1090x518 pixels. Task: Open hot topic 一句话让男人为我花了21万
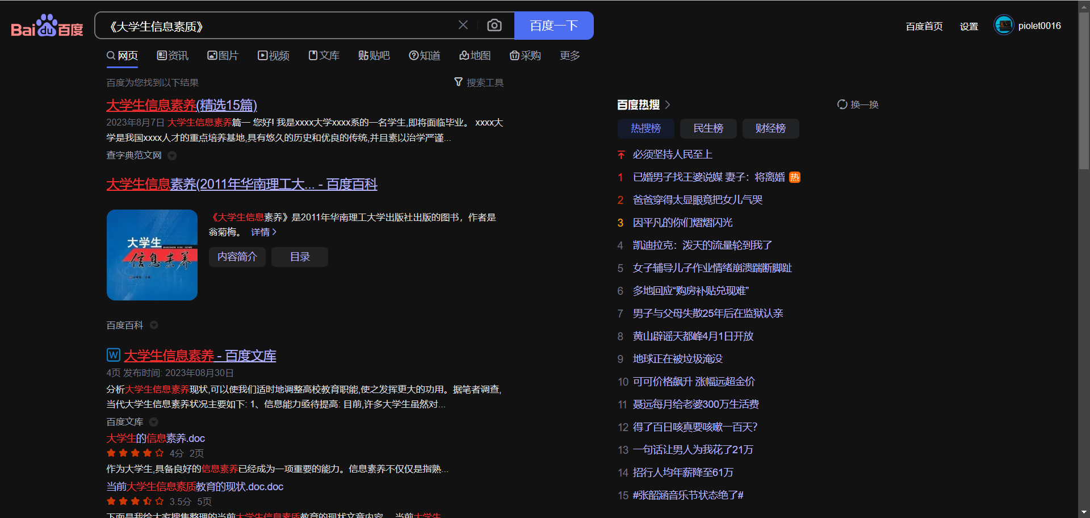[x=693, y=450]
